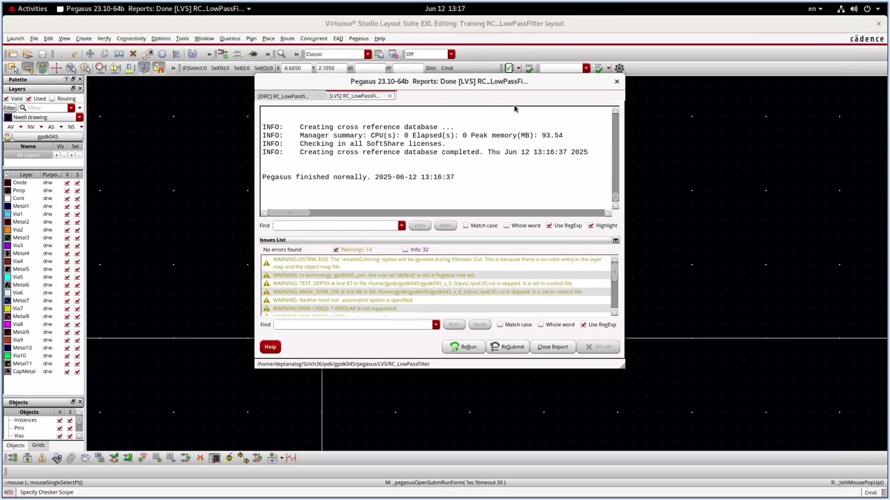This screenshot has height=500, width=890.
Task: Toggle the Warnings: 14 filter checkbox
Action: click(x=336, y=250)
